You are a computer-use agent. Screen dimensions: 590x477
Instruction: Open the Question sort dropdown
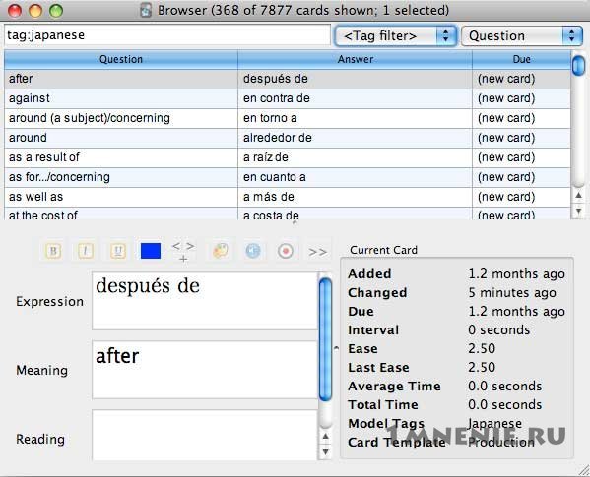coord(522,36)
